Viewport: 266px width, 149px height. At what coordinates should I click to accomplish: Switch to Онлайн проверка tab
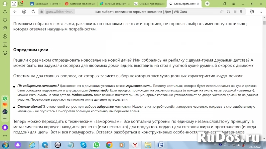click(150, 4)
